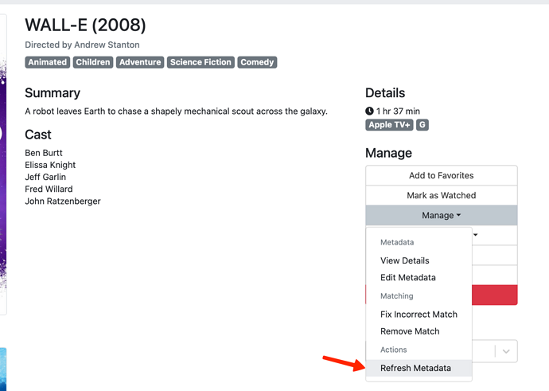Choose Fix Incorrect Match
The image size is (549, 391).
click(419, 315)
